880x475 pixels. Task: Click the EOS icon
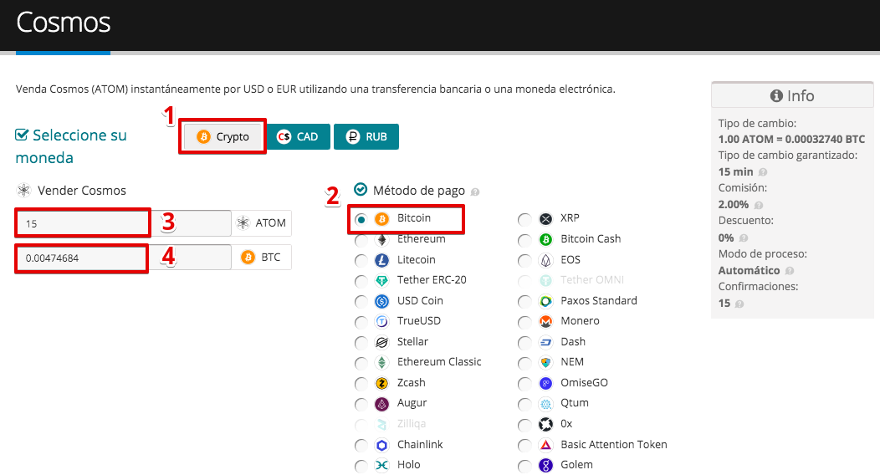(x=545, y=260)
